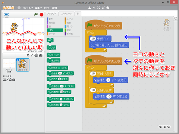Click the Scratch logo

9,8
